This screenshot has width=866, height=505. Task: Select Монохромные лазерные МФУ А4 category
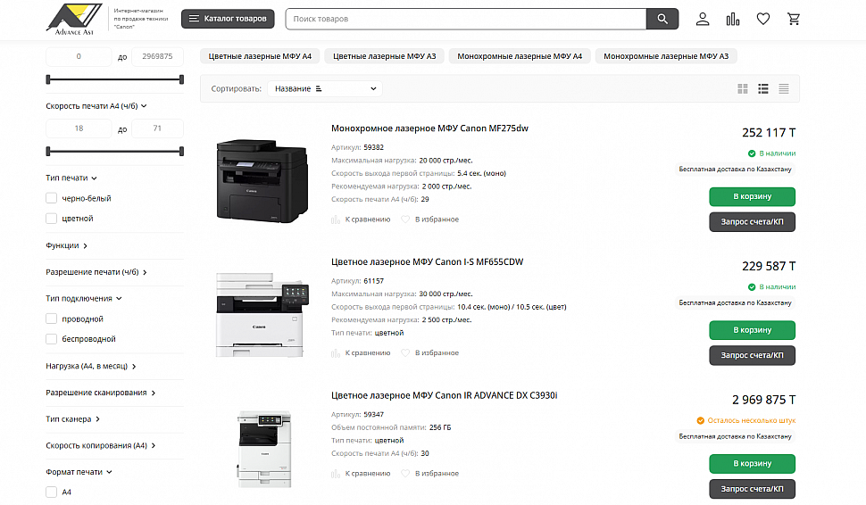click(520, 56)
